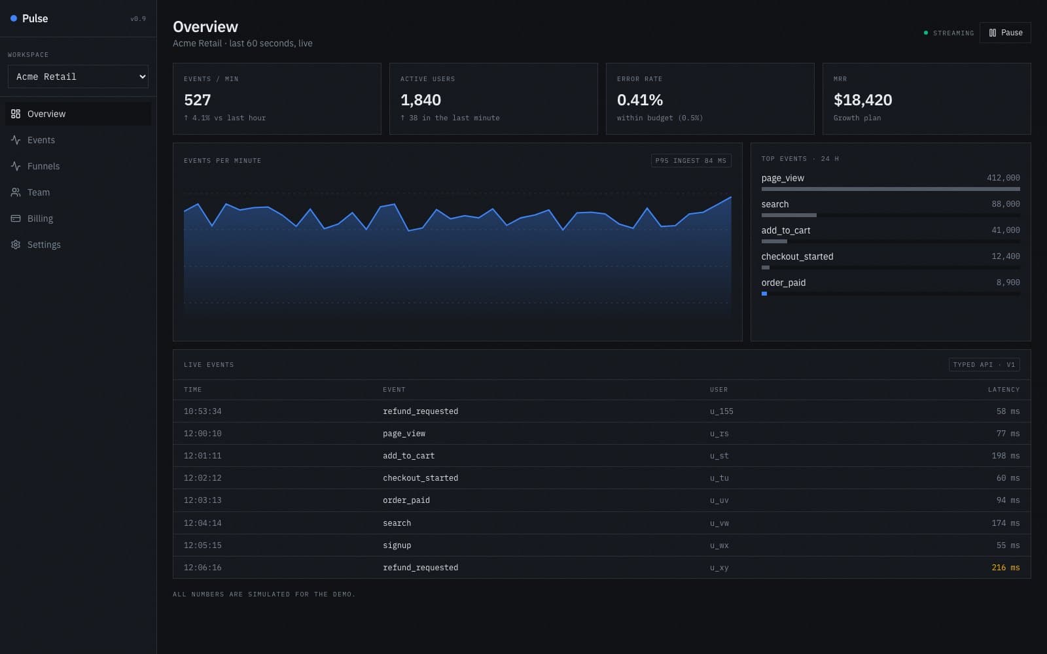Click add_to_cart in the live events table
Image resolution: width=1047 pixels, height=654 pixels.
point(408,456)
